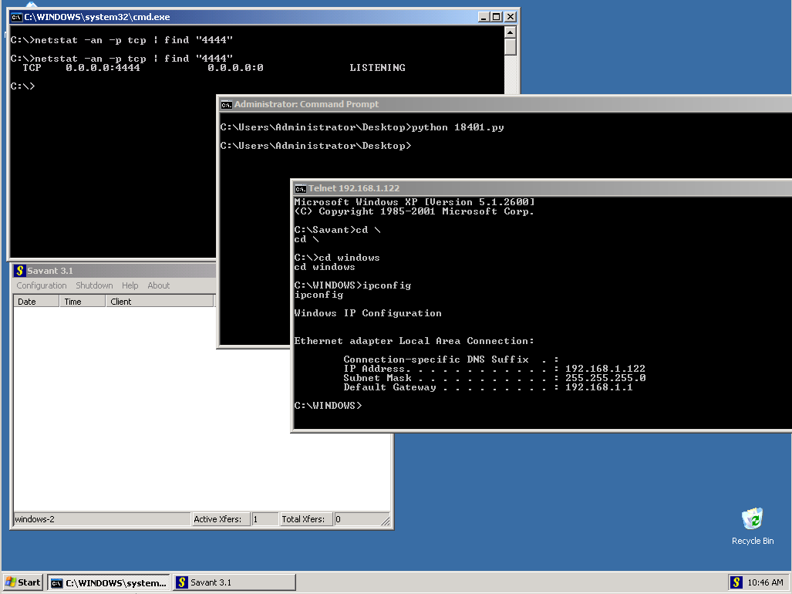Sort Savant log by Date column
The height and width of the screenshot is (594, 792).
36,302
